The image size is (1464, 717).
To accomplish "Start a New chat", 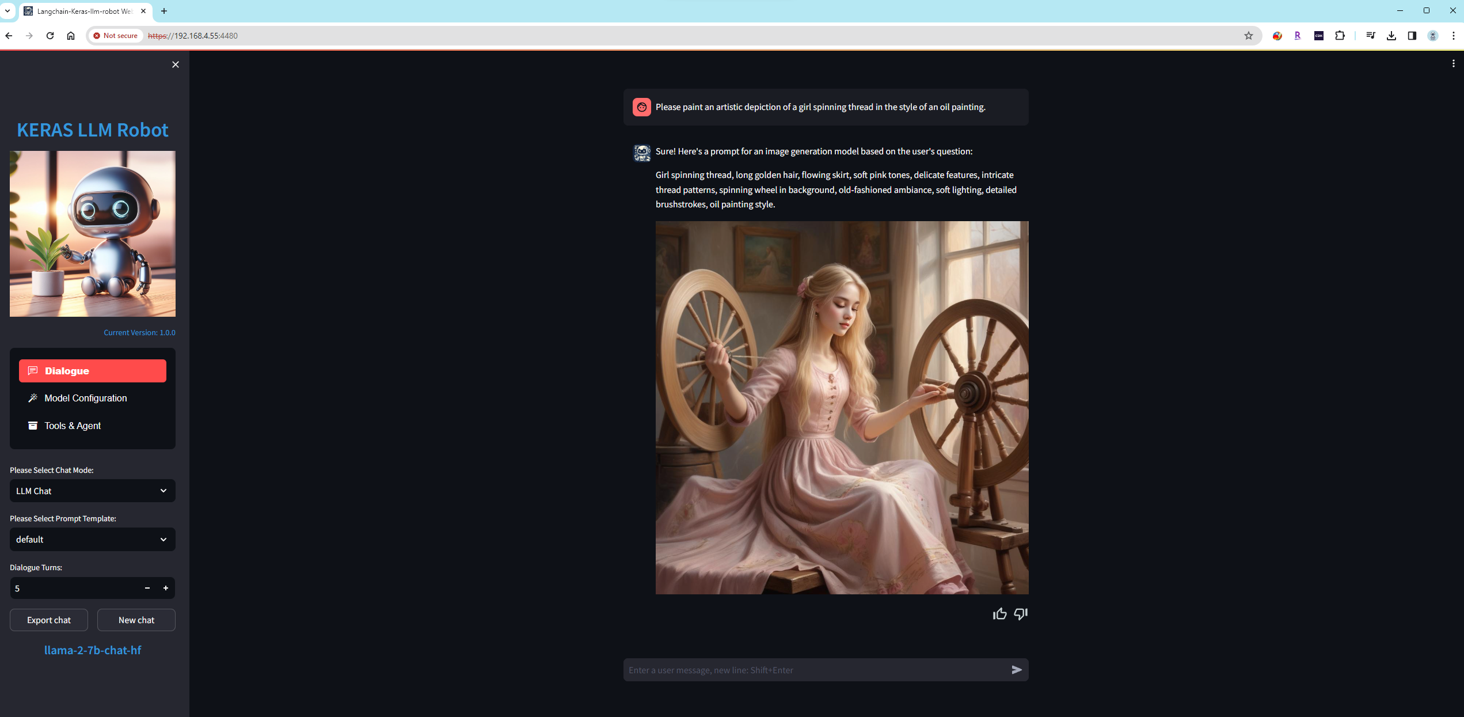I will pos(136,620).
